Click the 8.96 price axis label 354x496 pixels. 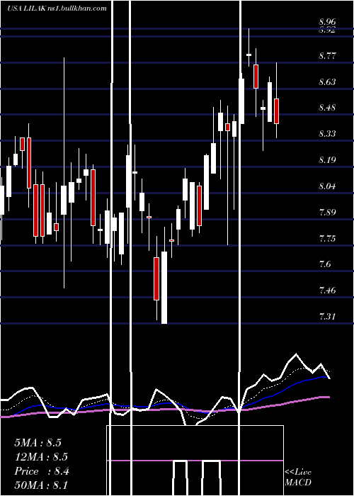click(x=327, y=22)
